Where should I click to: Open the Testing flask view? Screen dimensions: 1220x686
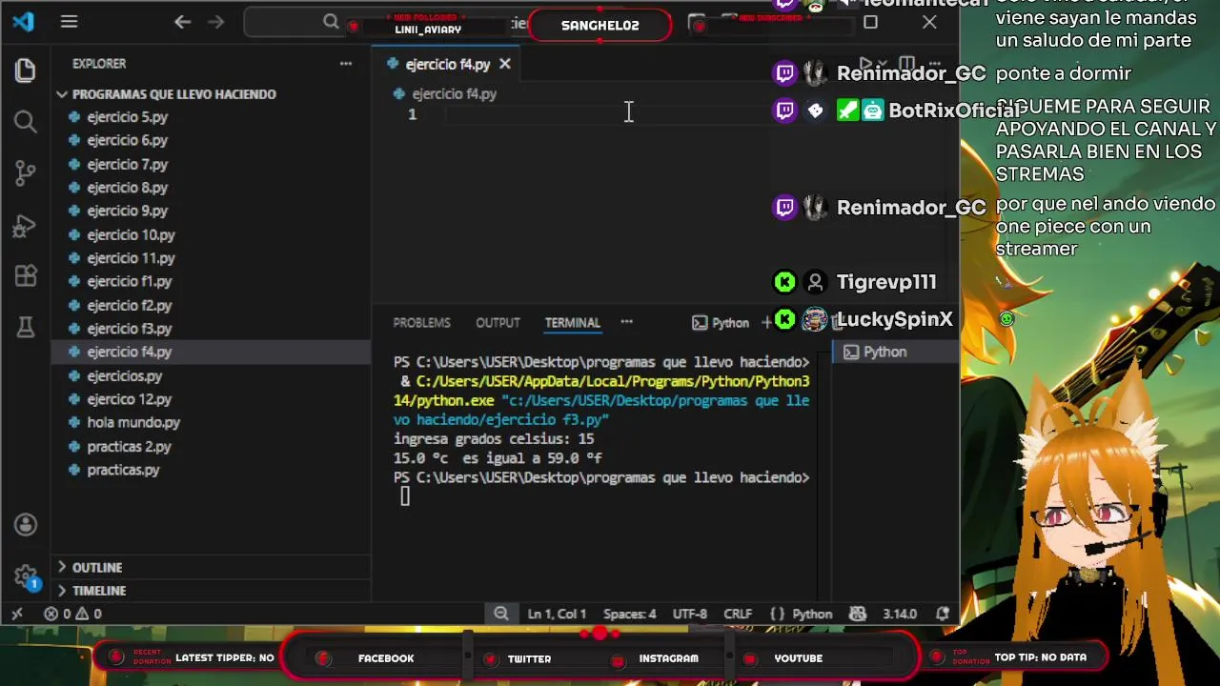tap(26, 328)
